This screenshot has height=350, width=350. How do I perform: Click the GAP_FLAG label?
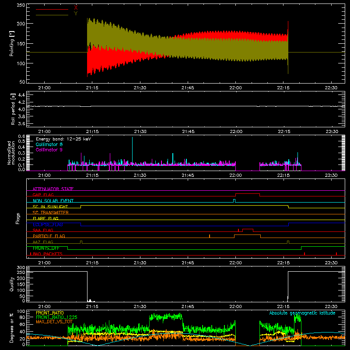[43, 195]
